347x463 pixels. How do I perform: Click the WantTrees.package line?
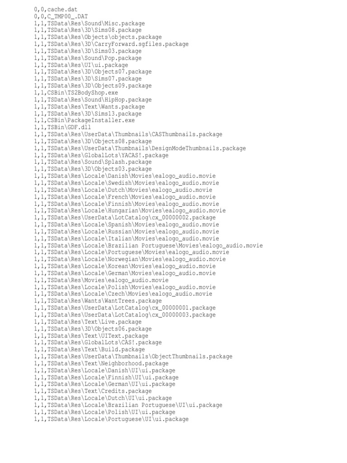click(98, 301)
